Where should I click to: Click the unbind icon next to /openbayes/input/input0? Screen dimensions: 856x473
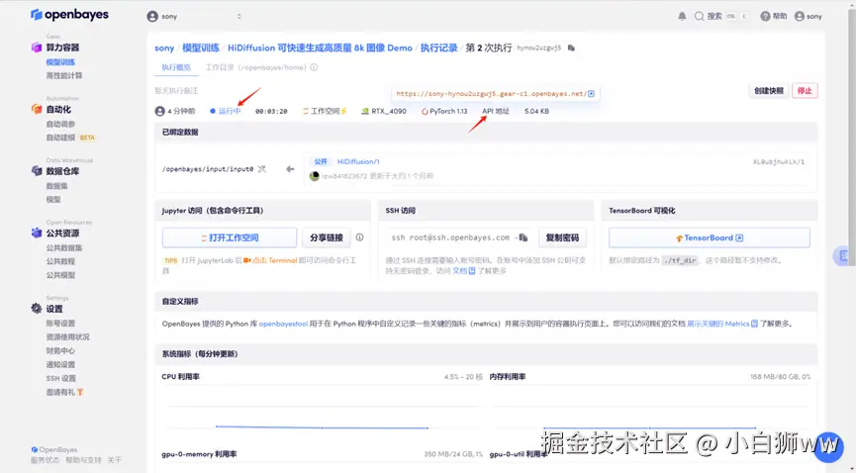click(x=262, y=169)
